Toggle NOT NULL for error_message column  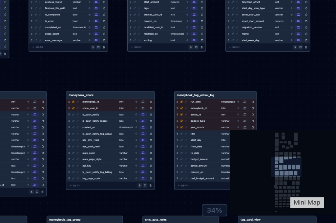(96, 40)
